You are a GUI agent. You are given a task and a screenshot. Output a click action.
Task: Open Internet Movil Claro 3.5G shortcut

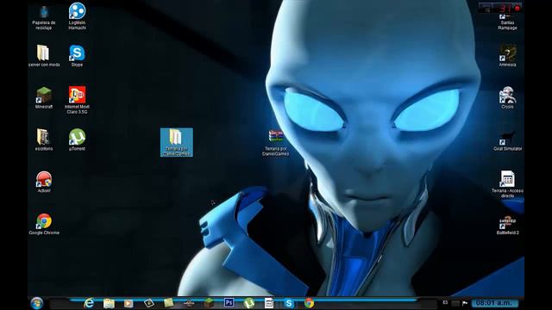click(x=77, y=100)
